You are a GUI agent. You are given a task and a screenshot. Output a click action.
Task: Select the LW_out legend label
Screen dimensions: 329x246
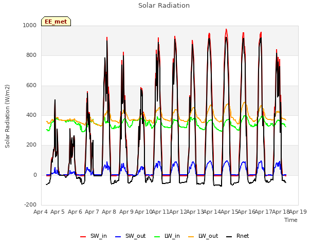click(x=208, y=236)
